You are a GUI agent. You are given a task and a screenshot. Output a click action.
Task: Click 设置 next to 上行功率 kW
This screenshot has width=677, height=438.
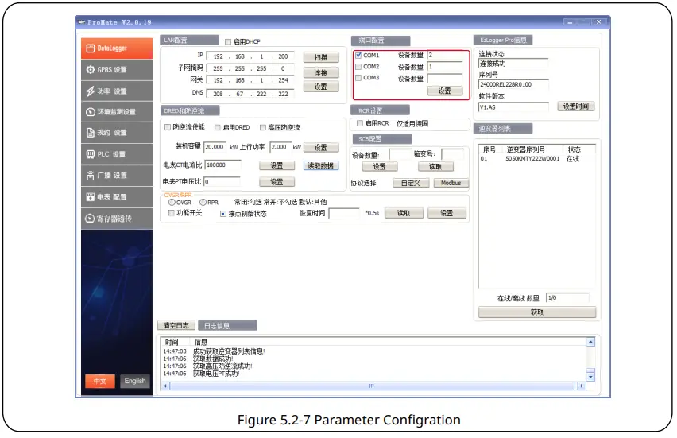[x=321, y=148]
